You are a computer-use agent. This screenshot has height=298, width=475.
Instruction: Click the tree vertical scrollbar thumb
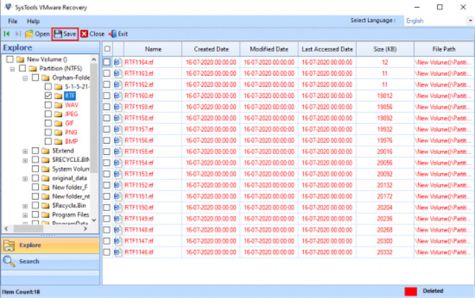coord(94,118)
